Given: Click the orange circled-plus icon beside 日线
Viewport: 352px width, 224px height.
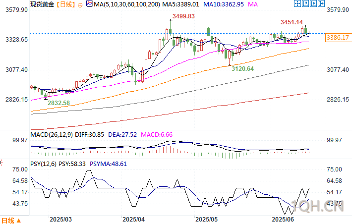Looking at the screenshot, I should pyautogui.click(x=80, y=5).
